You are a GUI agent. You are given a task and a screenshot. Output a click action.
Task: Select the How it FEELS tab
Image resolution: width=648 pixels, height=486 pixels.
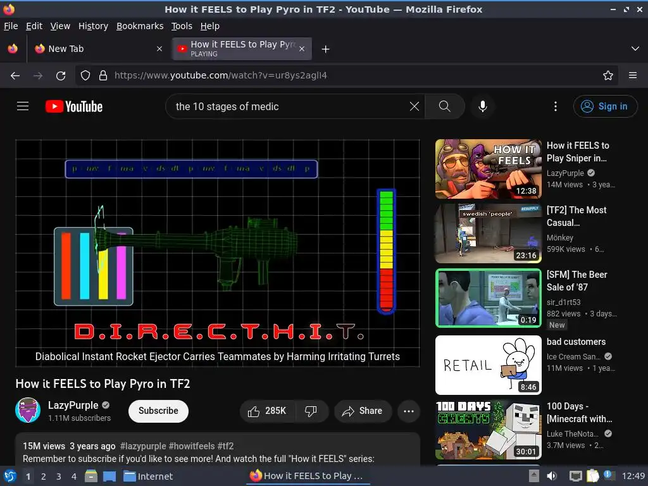[242, 49]
